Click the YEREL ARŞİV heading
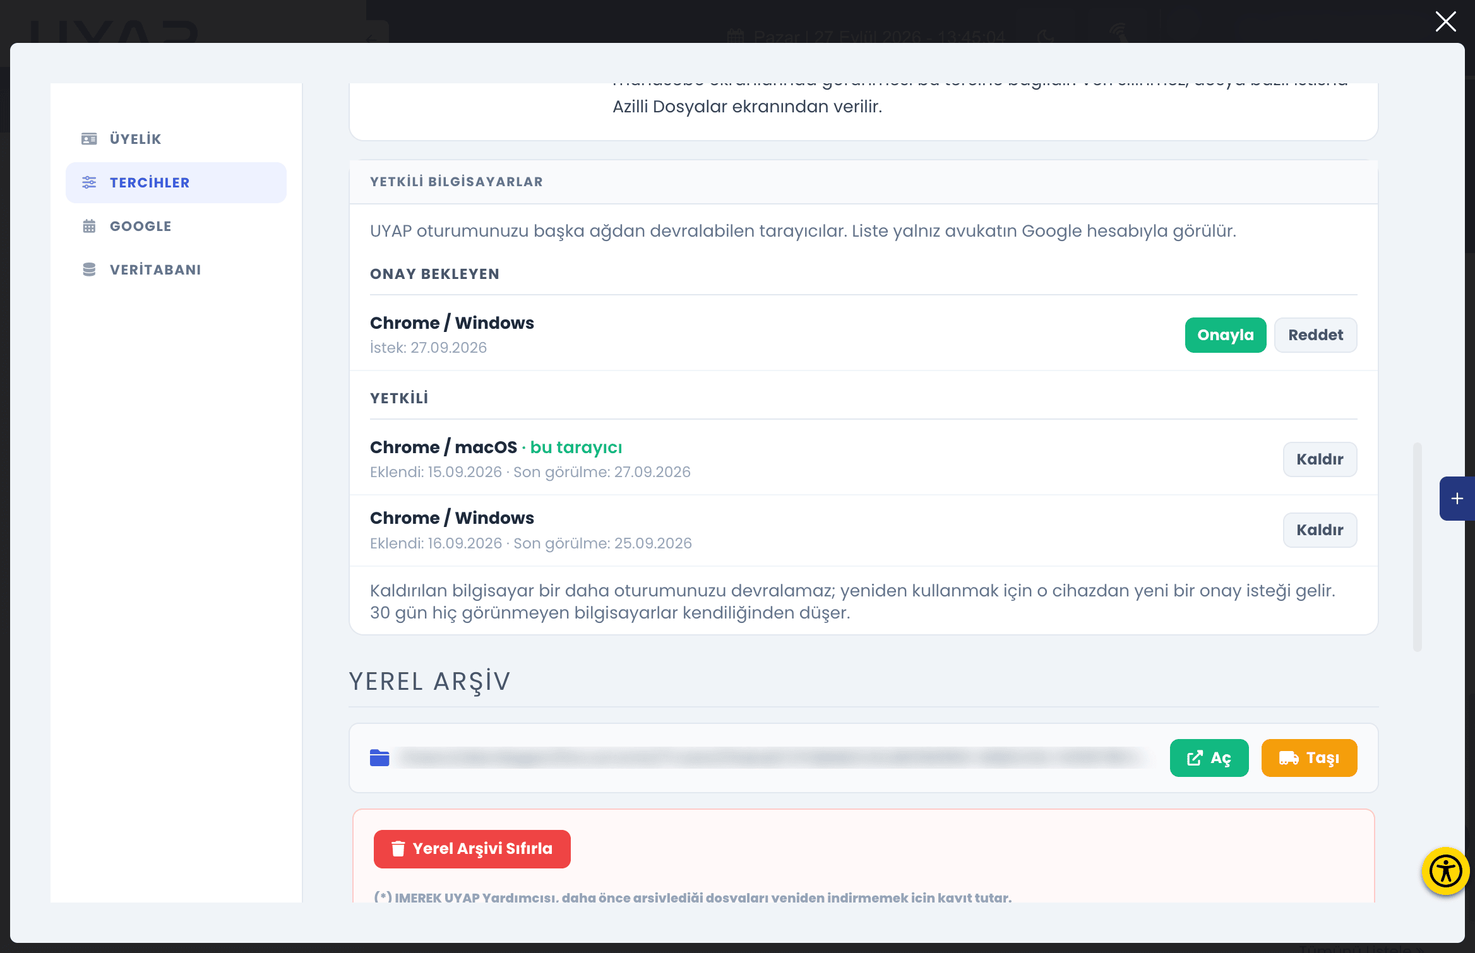Image resolution: width=1475 pixels, height=953 pixels. point(429,682)
